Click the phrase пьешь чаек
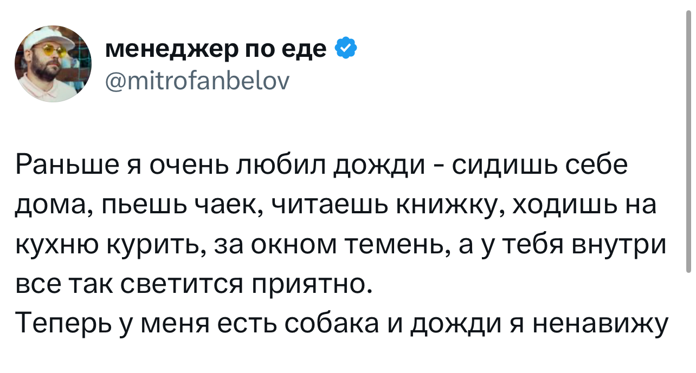Screen dimensions: 696x373 pyautogui.click(x=164, y=206)
